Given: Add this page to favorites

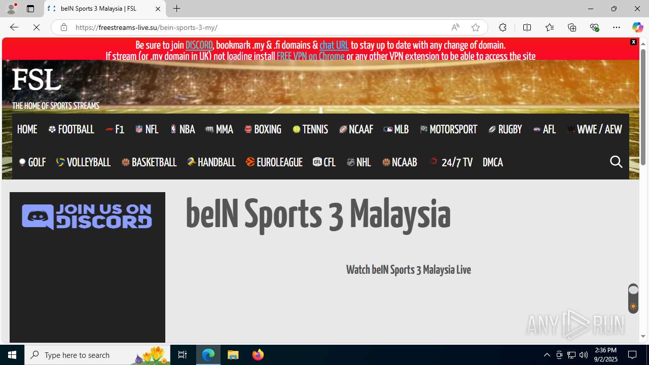Looking at the screenshot, I should 476,27.
